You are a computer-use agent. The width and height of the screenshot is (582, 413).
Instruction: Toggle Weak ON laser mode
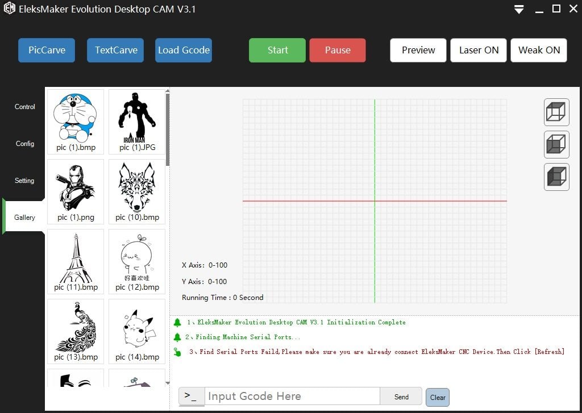point(539,50)
